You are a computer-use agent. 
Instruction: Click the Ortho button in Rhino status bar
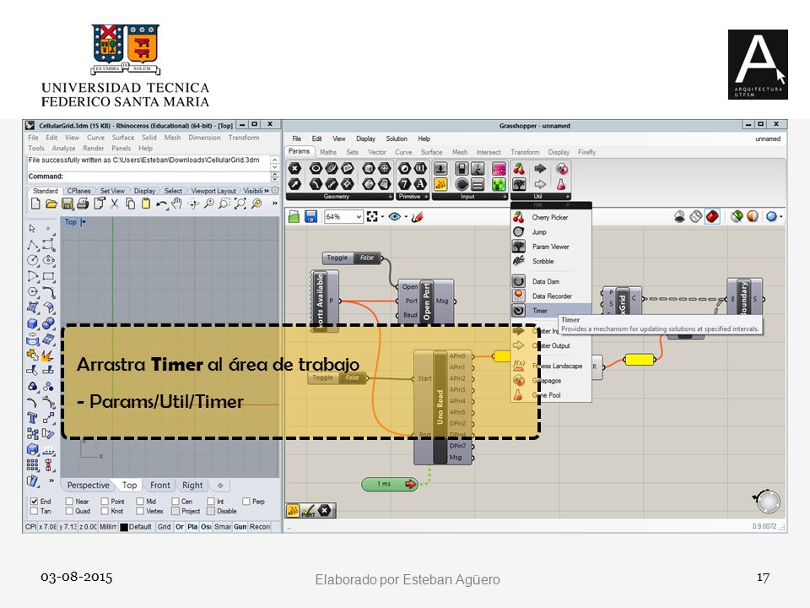tap(180, 527)
